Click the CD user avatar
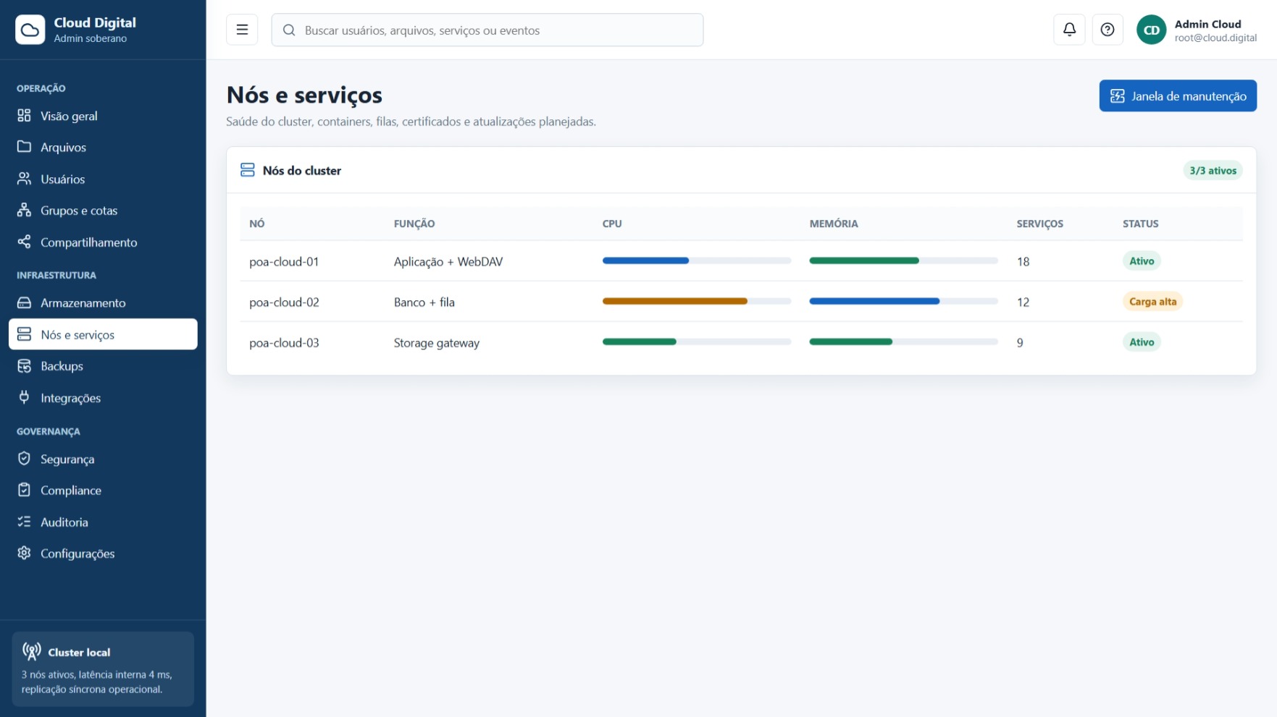Screen dimensions: 1277x717 point(1152,30)
